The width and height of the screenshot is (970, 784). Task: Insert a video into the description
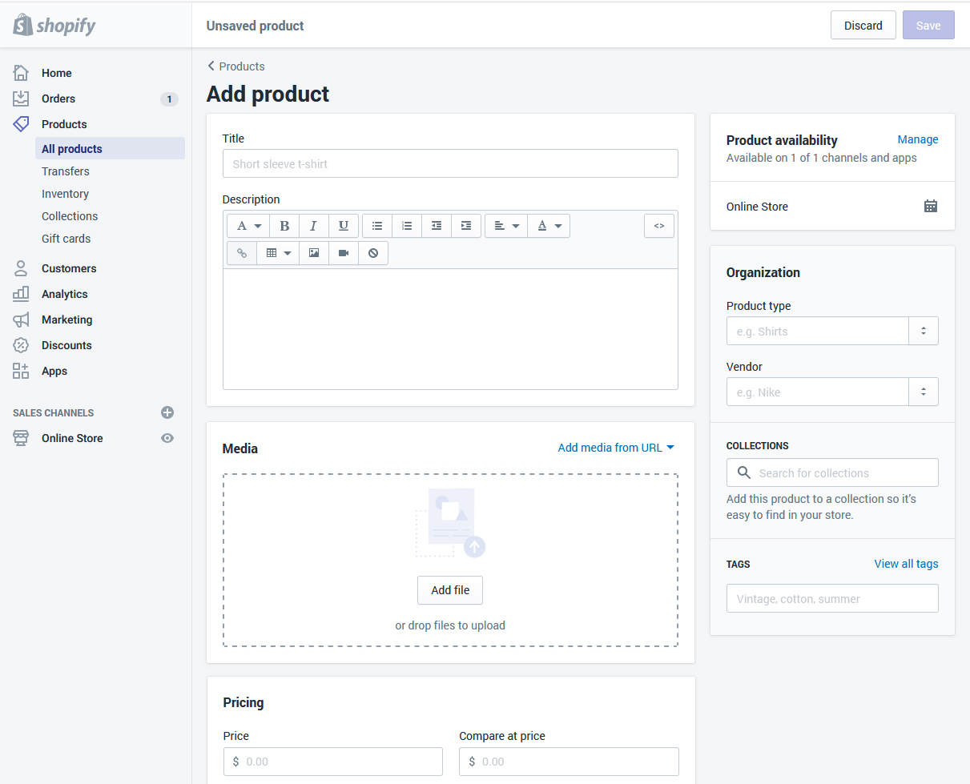(x=344, y=253)
